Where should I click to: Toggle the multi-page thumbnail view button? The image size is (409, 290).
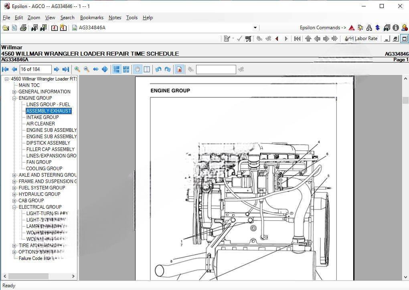(126, 69)
